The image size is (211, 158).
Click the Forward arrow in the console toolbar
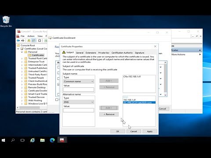(23, 40)
